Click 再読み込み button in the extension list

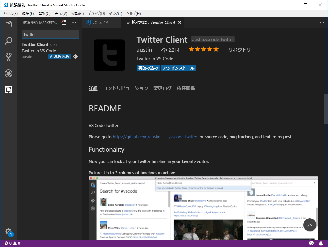point(59,57)
